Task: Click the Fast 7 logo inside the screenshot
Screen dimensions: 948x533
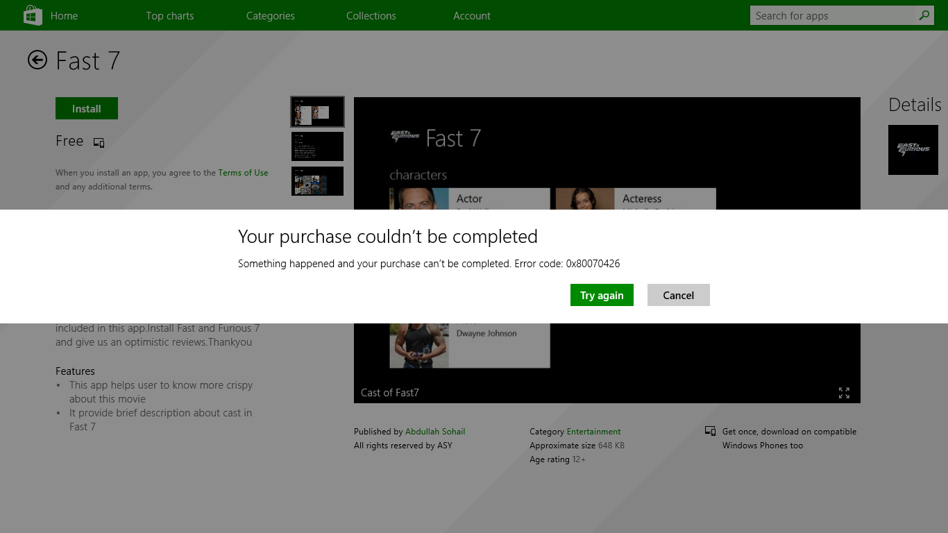Action: click(x=405, y=137)
